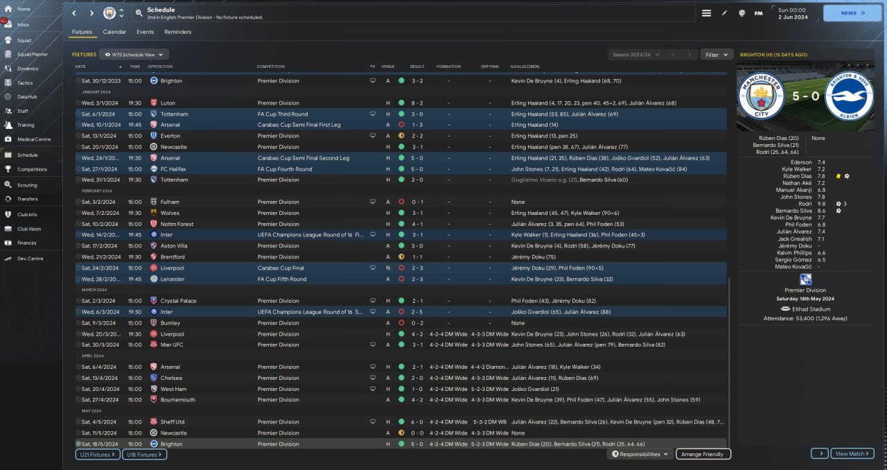This screenshot has width=887, height=470.
Task: Toggle reminder circle for Sheff Utd fixture
Action: pos(78,421)
